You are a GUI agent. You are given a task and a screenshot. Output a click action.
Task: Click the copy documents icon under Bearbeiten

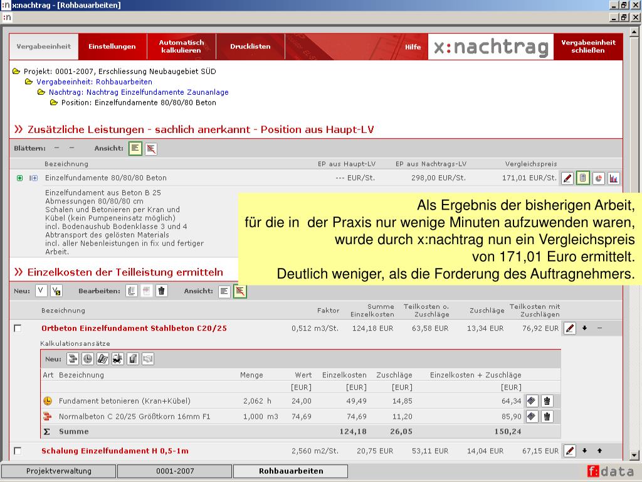click(x=132, y=291)
